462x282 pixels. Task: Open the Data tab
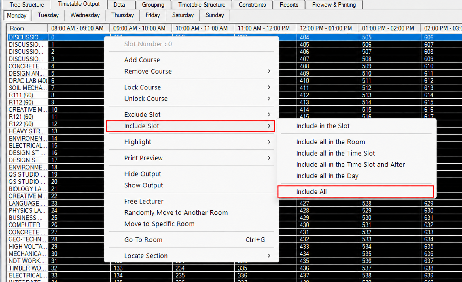tap(119, 5)
